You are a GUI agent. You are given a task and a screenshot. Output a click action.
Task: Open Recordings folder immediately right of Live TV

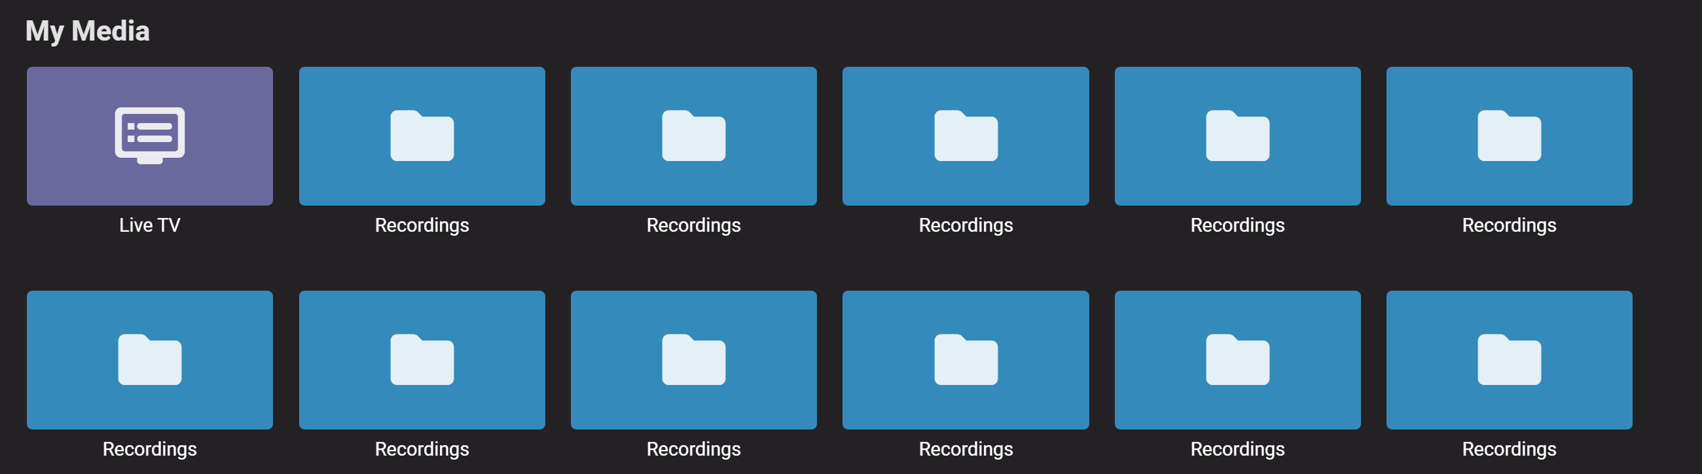point(422,136)
